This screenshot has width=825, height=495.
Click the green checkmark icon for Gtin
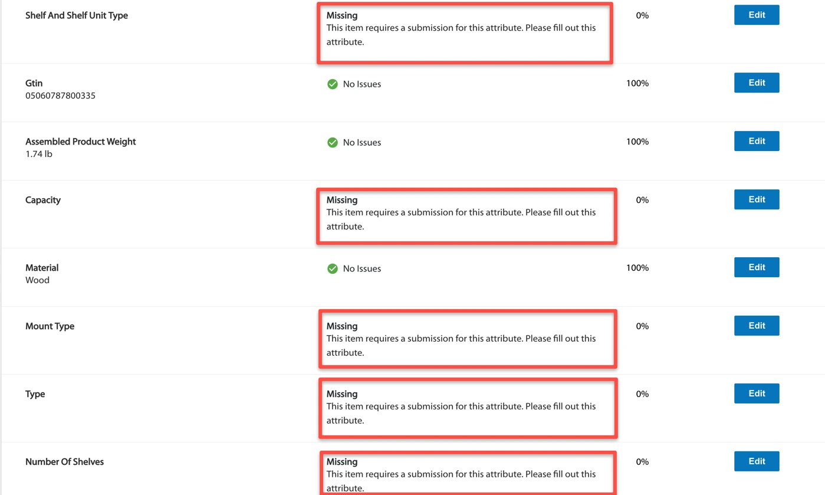tap(332, 84)
